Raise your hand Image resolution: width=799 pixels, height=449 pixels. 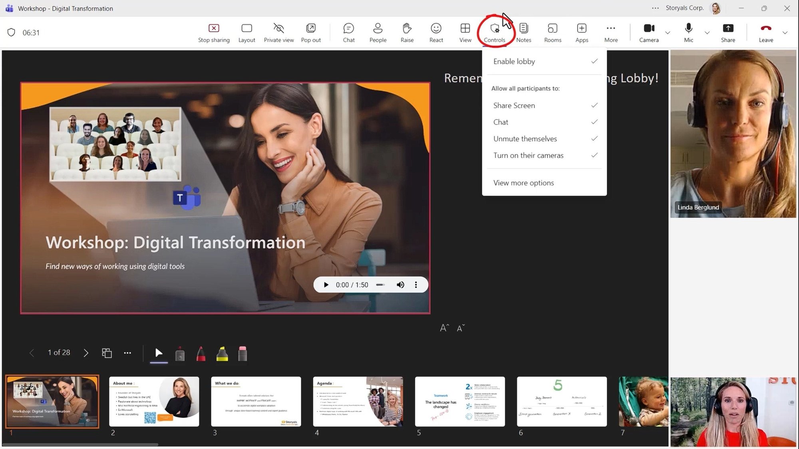tap(407, 32)
